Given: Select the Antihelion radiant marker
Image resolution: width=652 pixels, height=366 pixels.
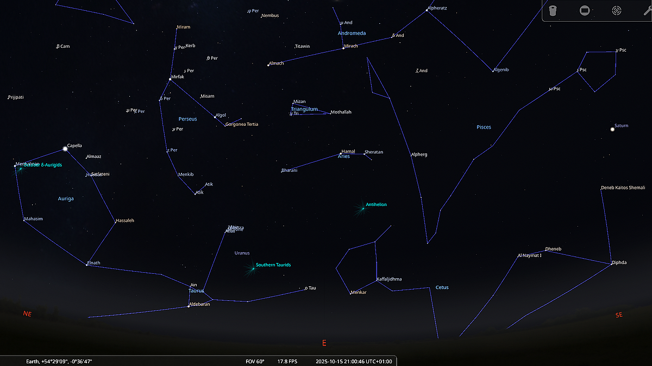Looking at the screenshot, I should 362,208.
